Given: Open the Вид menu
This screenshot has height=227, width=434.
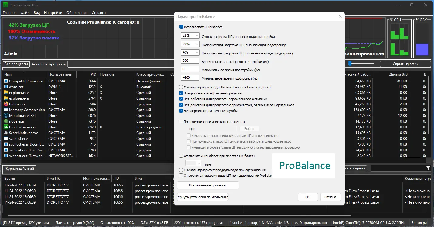Looking at the screenshot, I should coord(37,13).
